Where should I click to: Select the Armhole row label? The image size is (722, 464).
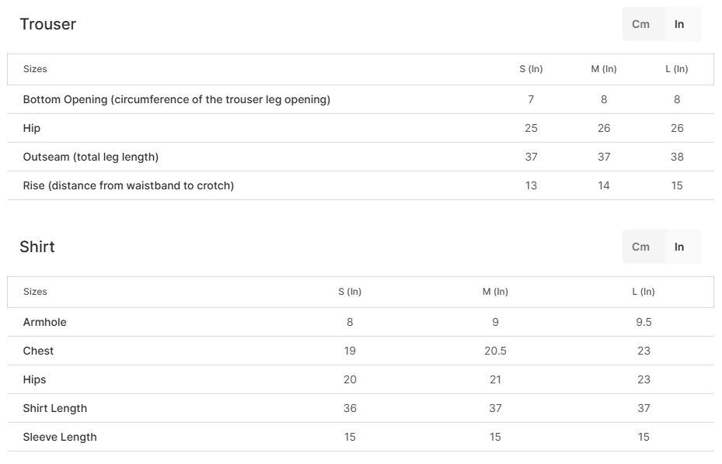[44, 322]
